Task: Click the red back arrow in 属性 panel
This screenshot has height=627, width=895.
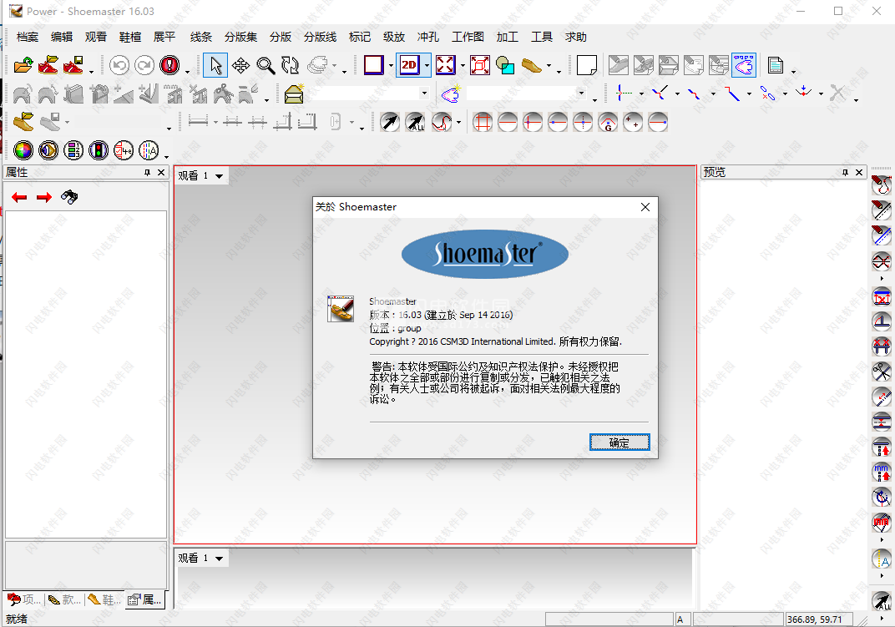Action: [19, 198]
